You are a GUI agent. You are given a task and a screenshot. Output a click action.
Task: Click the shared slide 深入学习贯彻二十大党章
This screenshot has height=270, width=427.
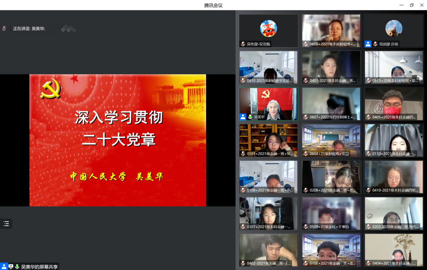pos(117,141)
